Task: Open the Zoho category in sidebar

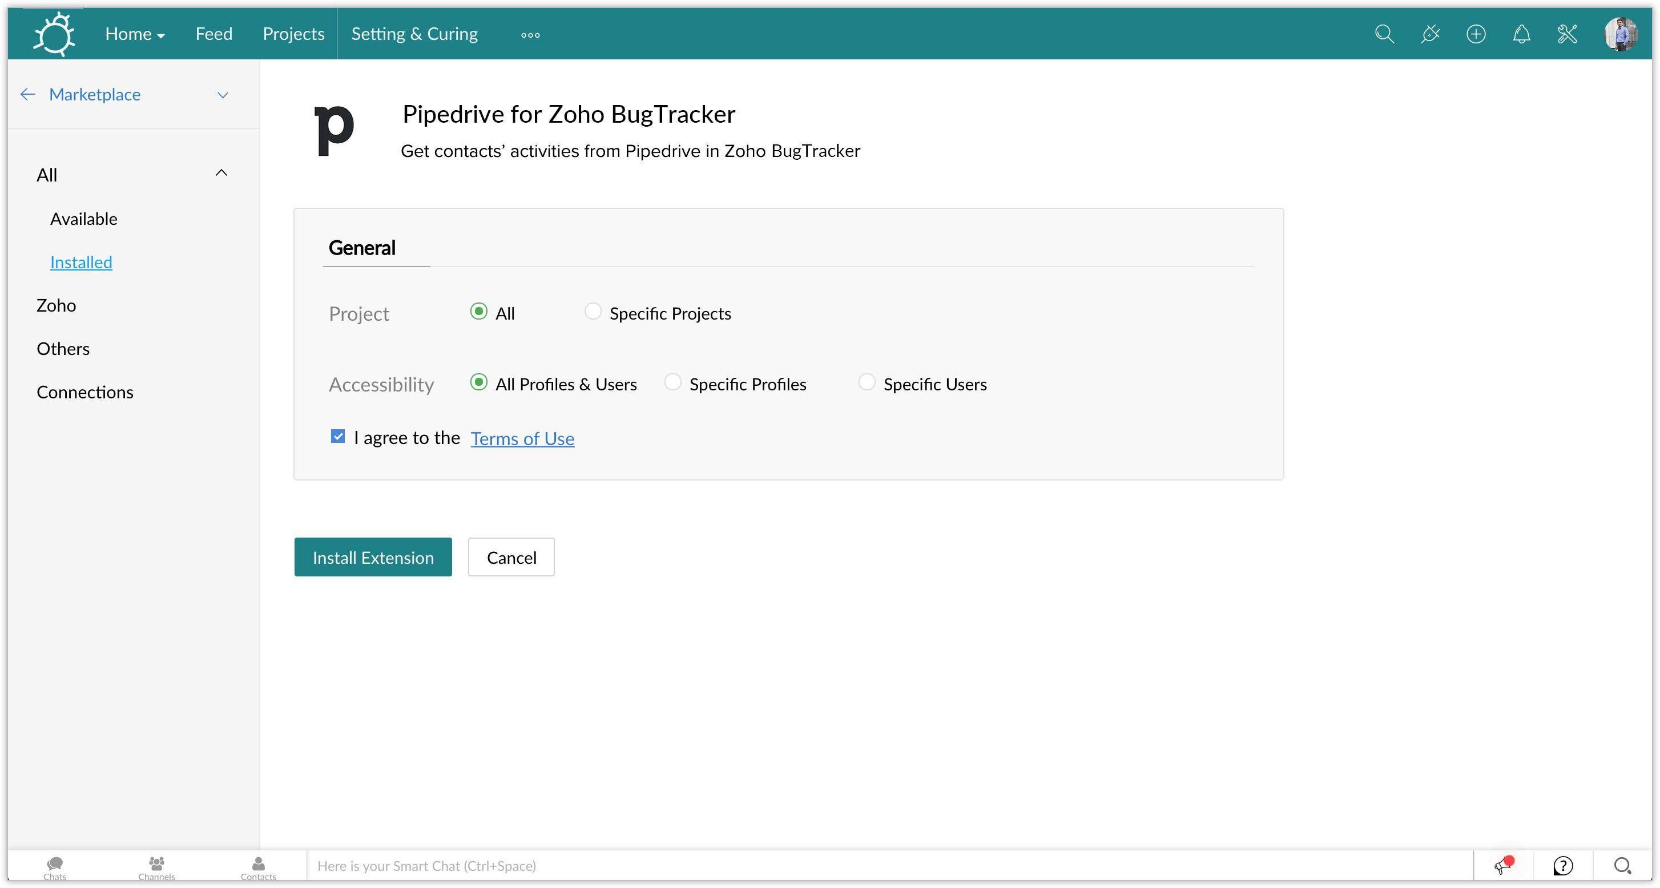Action: (x=56, y=305)
